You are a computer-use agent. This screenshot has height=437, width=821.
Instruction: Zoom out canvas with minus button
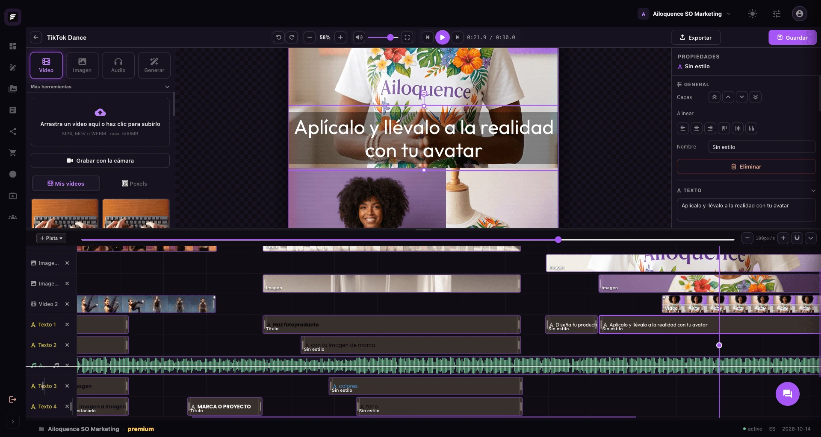coord(310,38)
